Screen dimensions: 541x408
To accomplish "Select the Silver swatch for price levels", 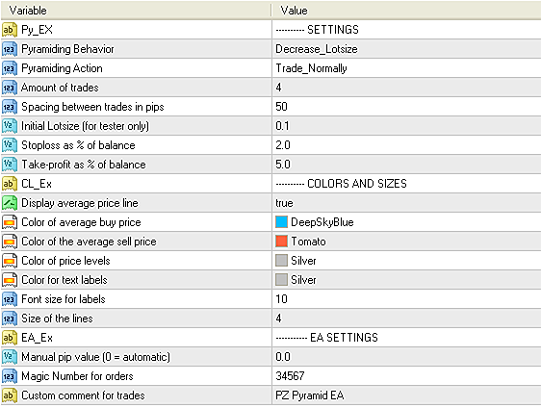I will click(281, 261).
